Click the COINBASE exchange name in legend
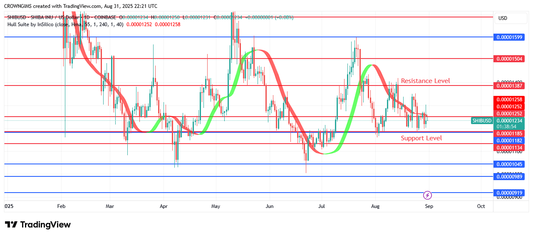Image resolution: width=533 pixels, height=237 pixels. [104, 17]
